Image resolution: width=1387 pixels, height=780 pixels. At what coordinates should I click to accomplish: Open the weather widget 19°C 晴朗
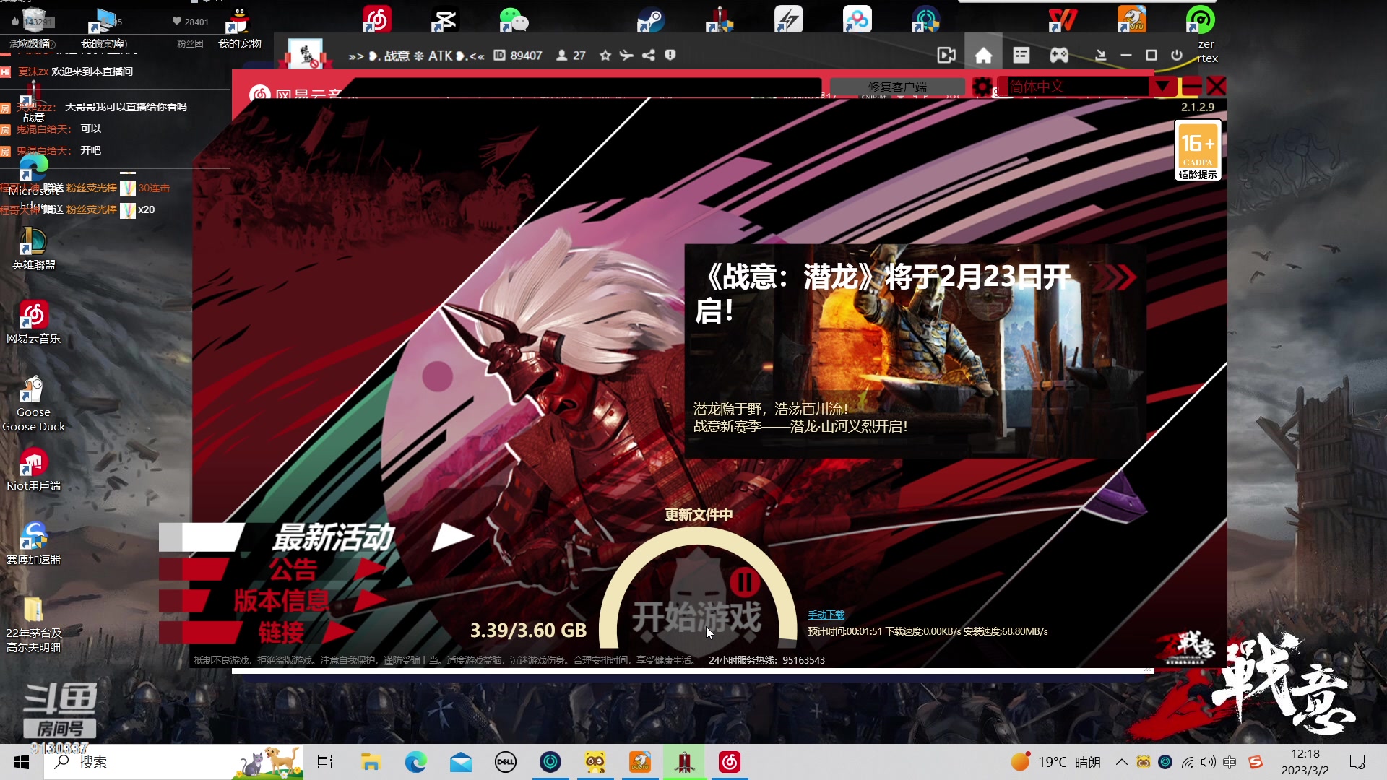click(x=1055, y=762)
